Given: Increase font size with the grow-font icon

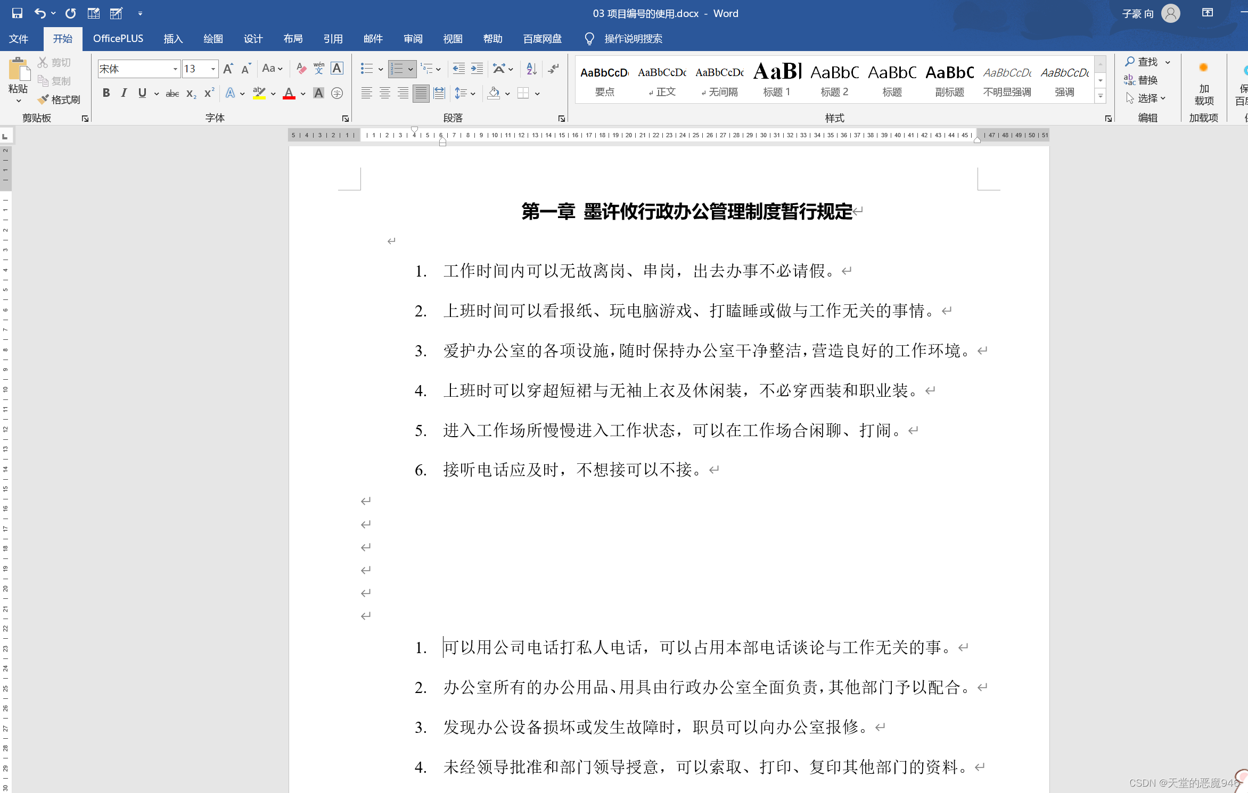Looking at the screenshot, I should tap(228, 69).
